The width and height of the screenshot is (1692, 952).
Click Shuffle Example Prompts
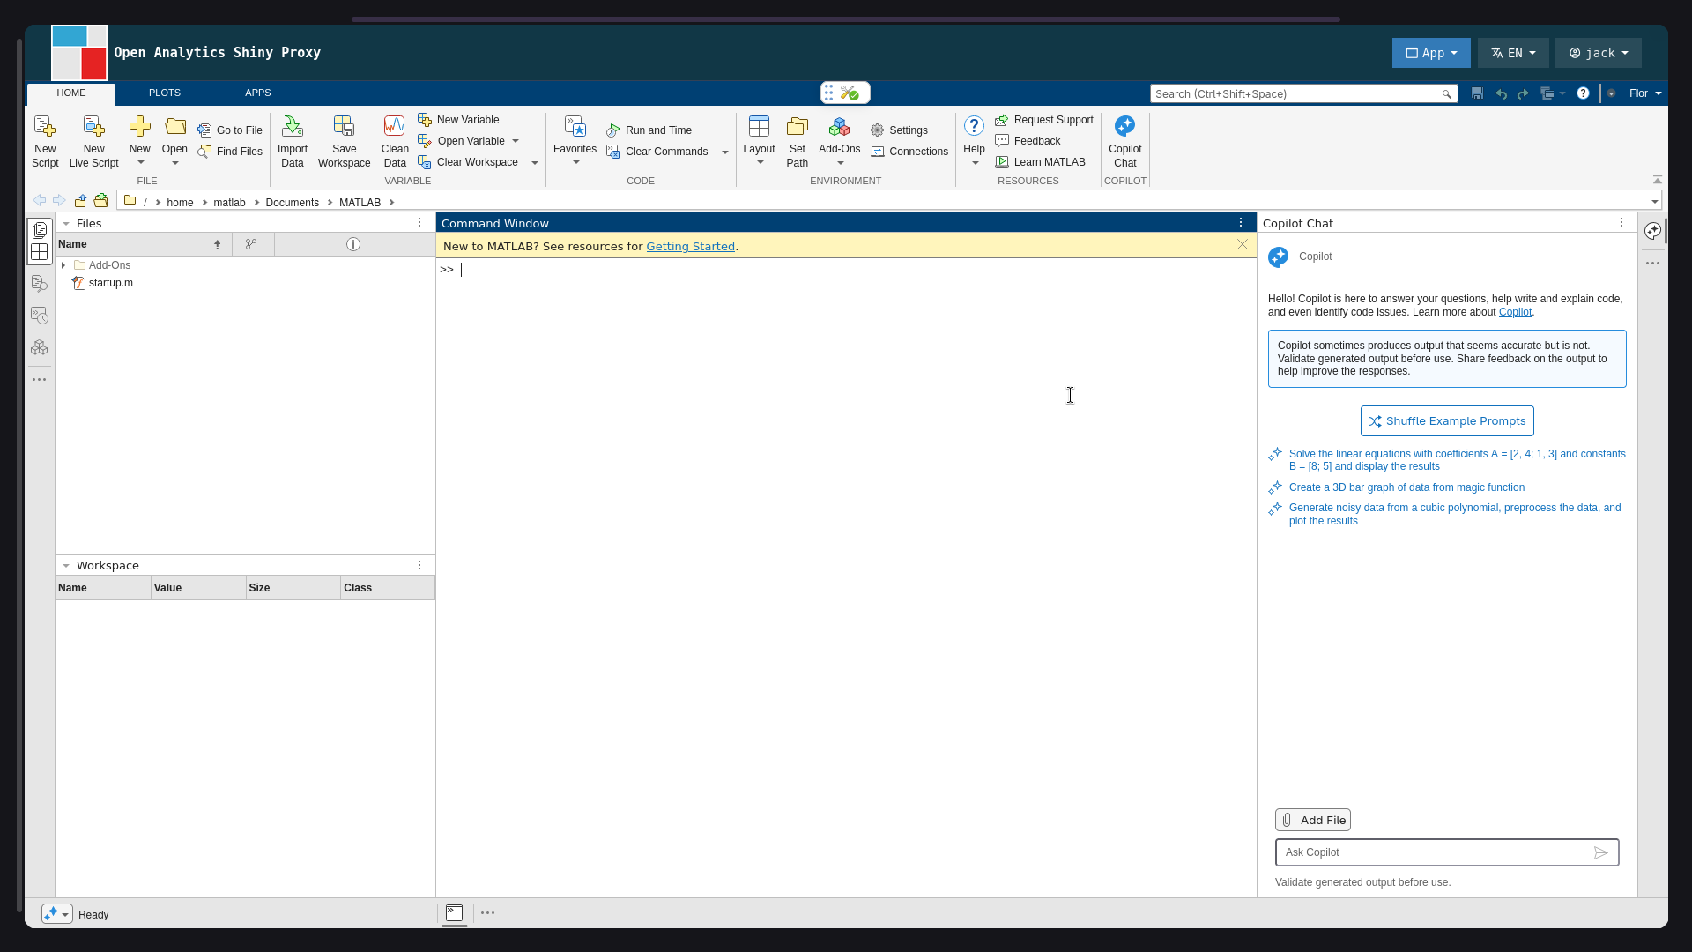[1447, 421]
